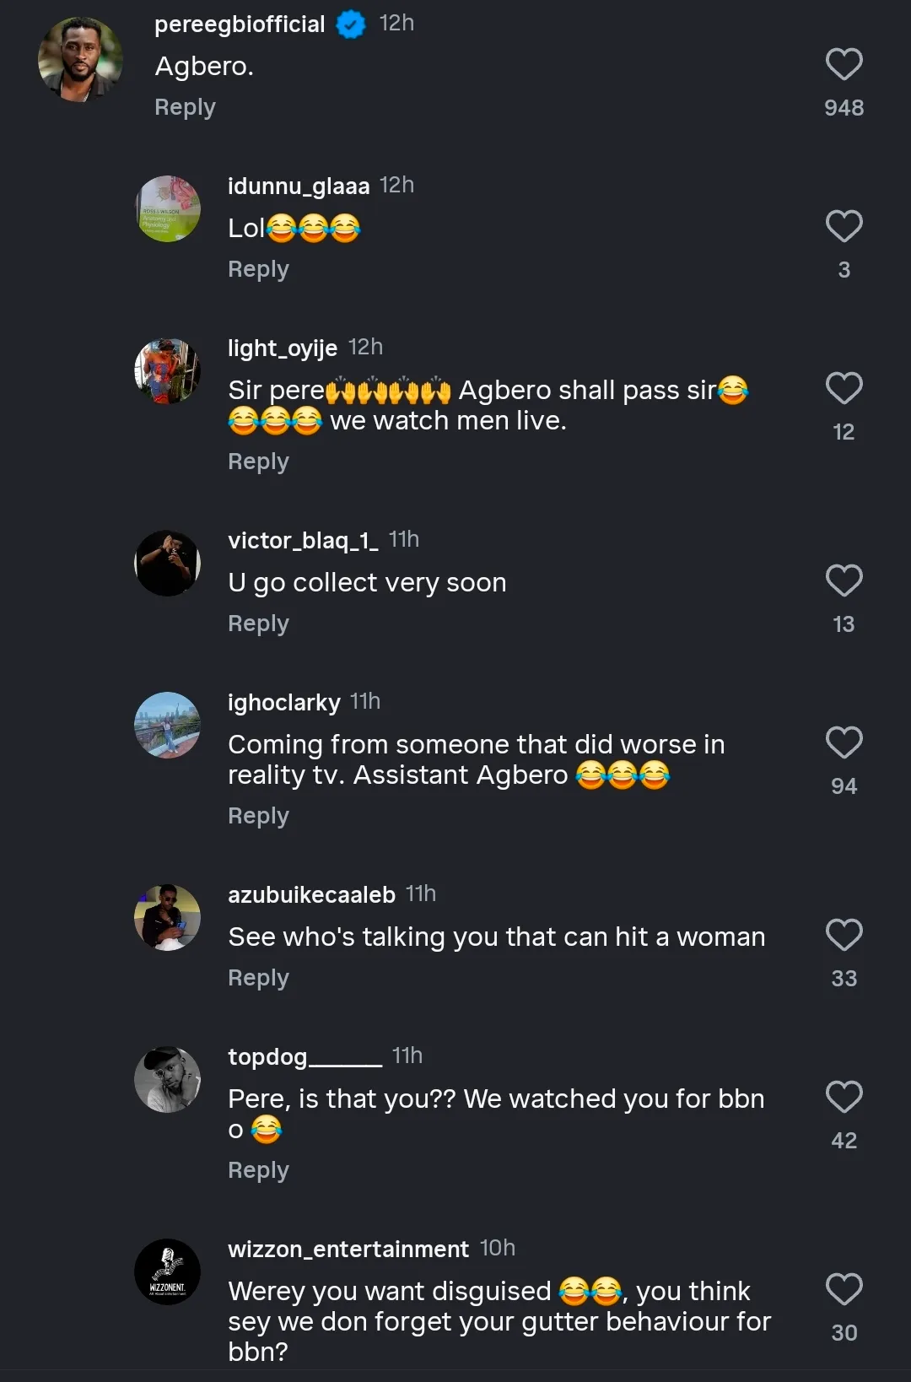Image resolution: width=911 pixels, height=1382 pixels.
Task: Open pereegbiofficial's profile picture
Action: (80, 60)
